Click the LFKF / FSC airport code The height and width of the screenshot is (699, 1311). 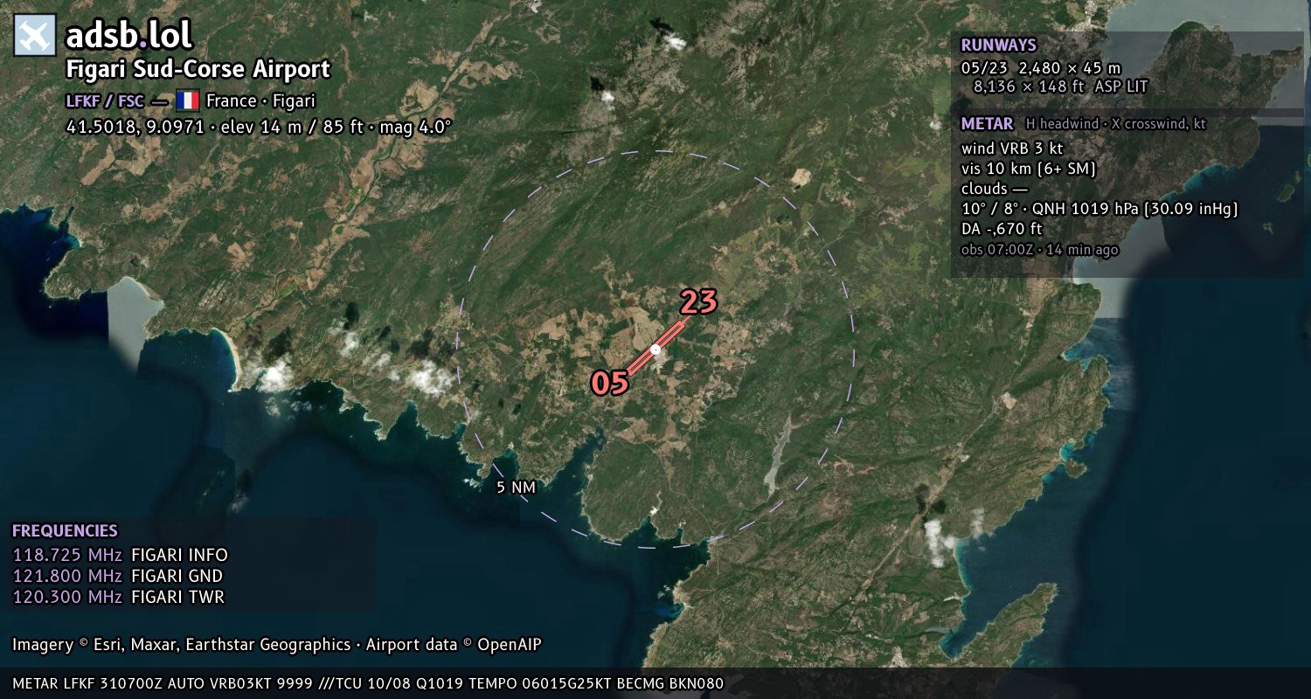coord(105,100)
